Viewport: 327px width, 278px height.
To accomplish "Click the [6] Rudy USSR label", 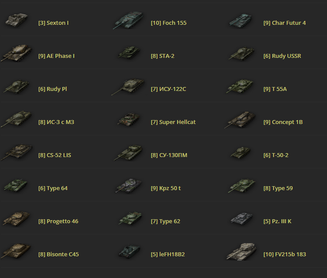I will [x=282, y=56].
